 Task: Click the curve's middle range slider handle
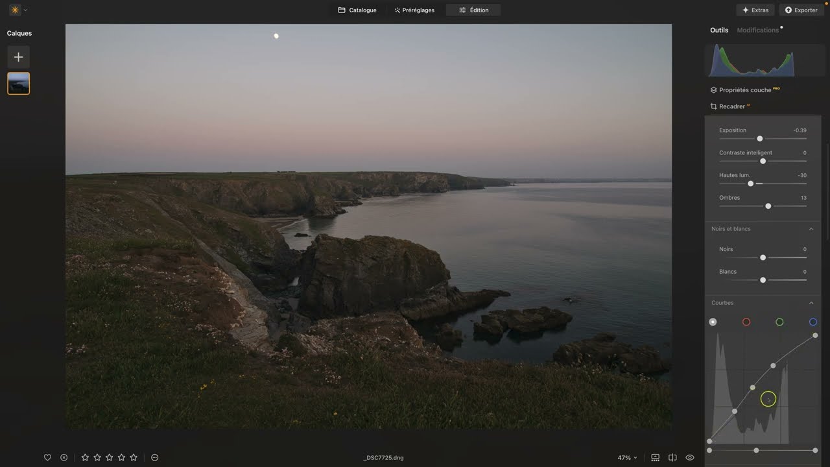756,450
